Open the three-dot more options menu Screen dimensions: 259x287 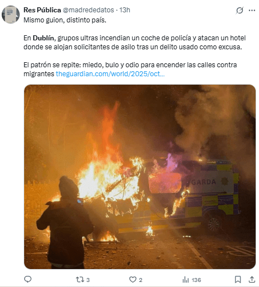pos(252,10)
